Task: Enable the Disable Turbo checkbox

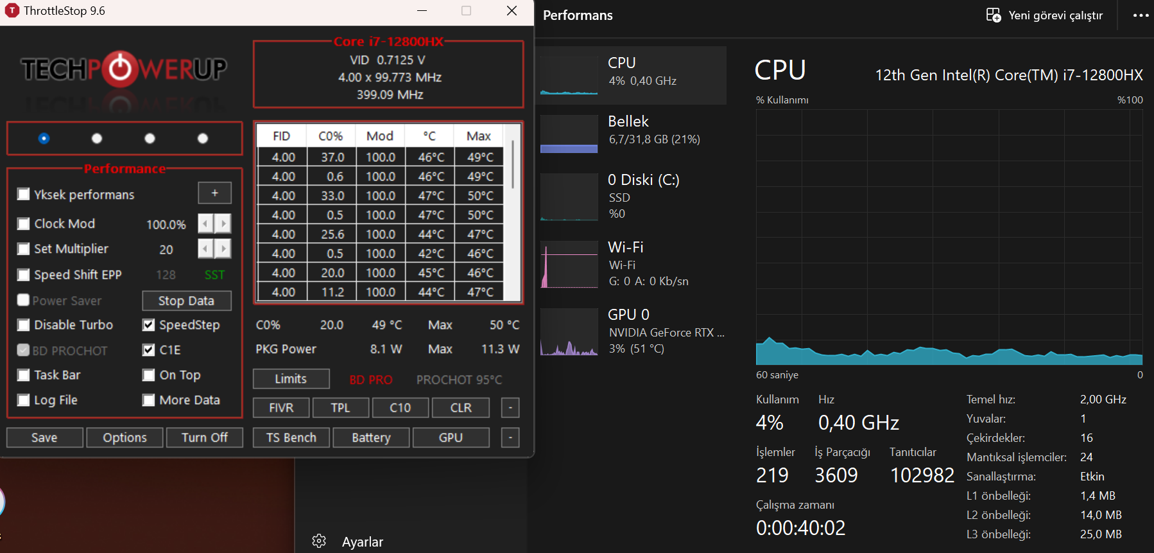Action: pyautogui.click(x=24, y=325)
